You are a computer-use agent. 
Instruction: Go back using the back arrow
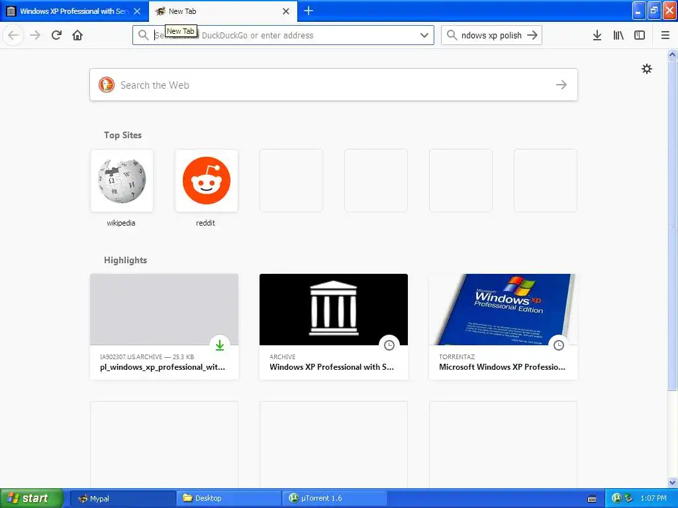tap(13, 35)
